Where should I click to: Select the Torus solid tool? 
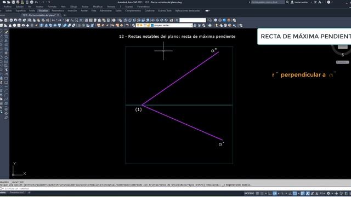23,25
